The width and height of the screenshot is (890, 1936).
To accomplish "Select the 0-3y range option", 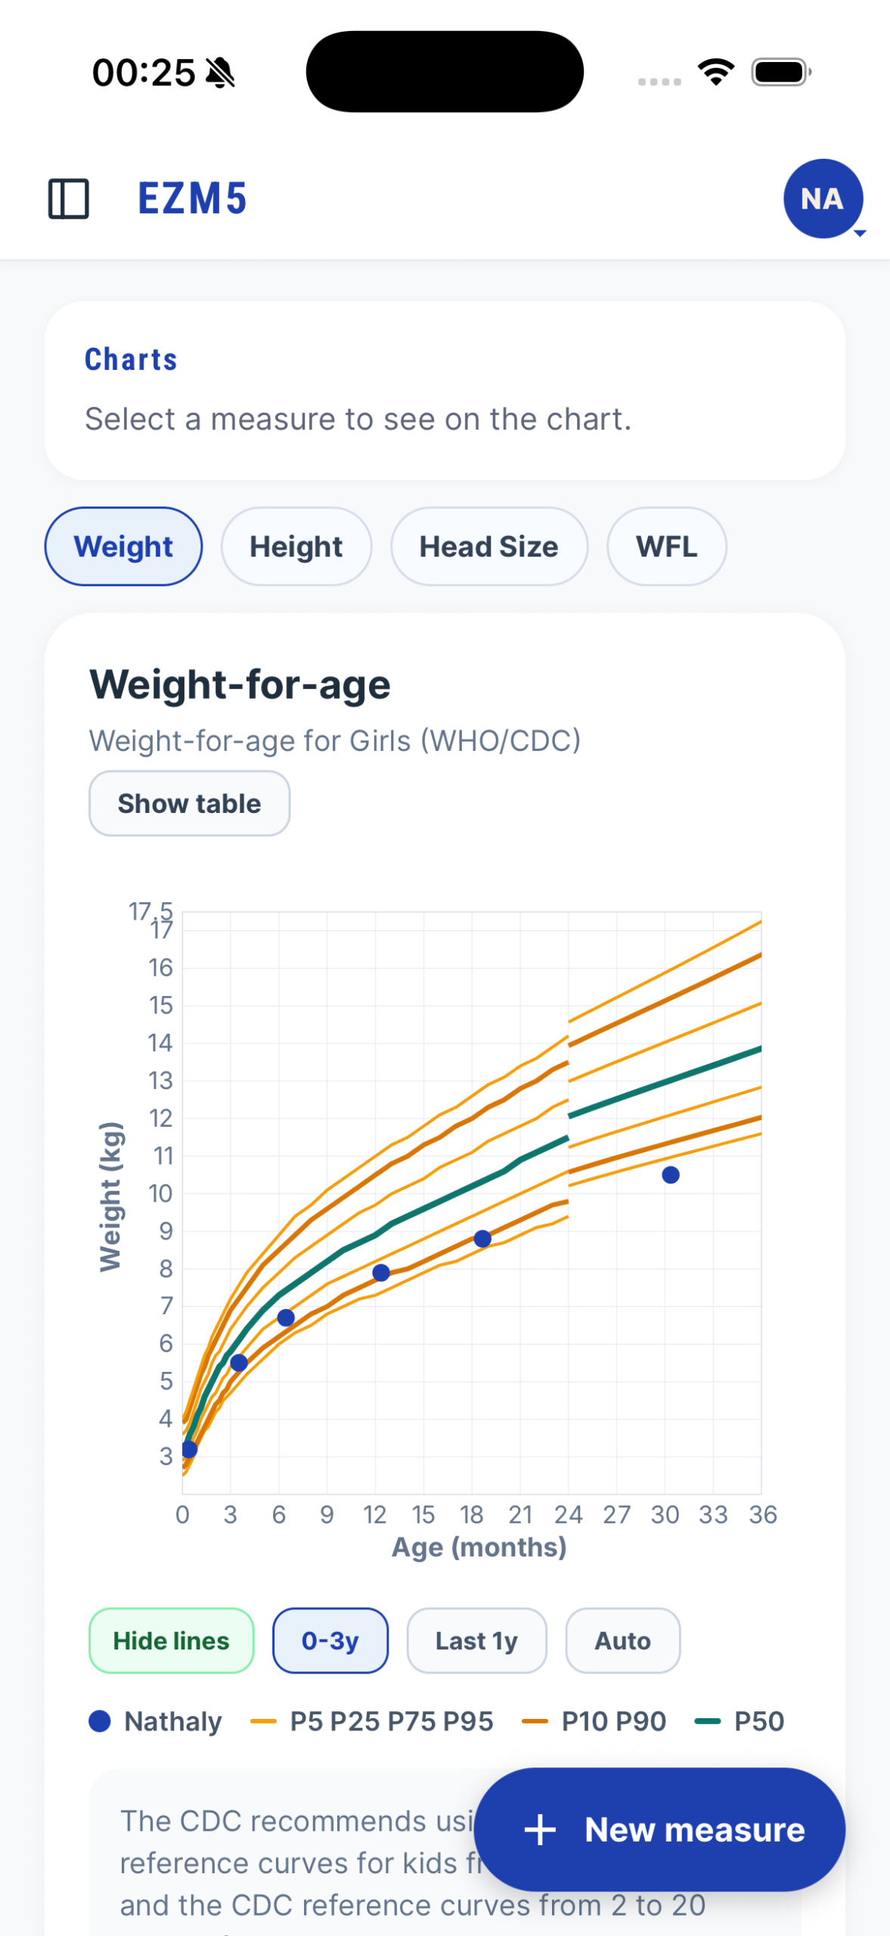I will (330, 1640).
